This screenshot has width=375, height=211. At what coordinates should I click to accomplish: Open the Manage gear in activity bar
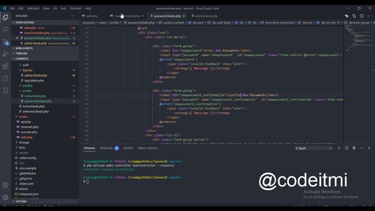pyautogui.click(x=5, y=198)
